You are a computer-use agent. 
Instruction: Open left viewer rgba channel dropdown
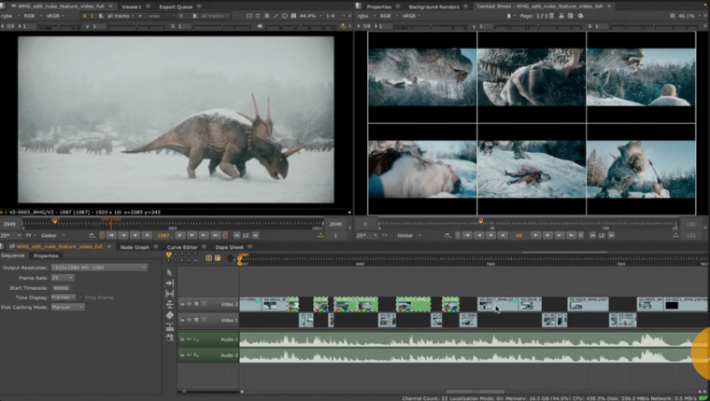(9, 16)
